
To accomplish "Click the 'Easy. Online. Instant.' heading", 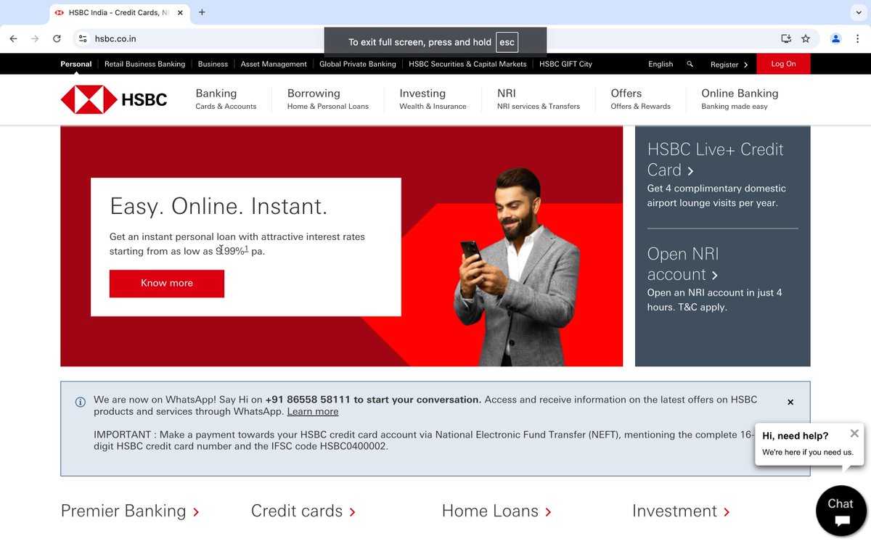I will (218, 206).
